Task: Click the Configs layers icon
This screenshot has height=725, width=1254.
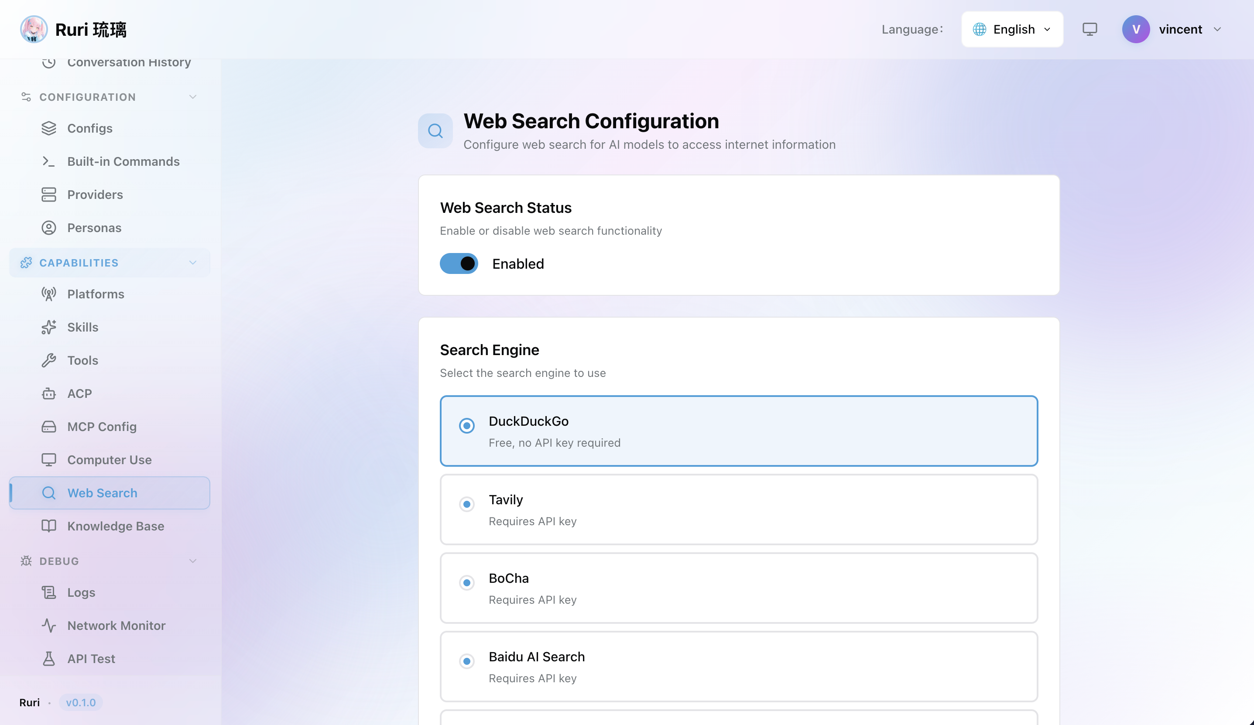Action: [49, 128]
